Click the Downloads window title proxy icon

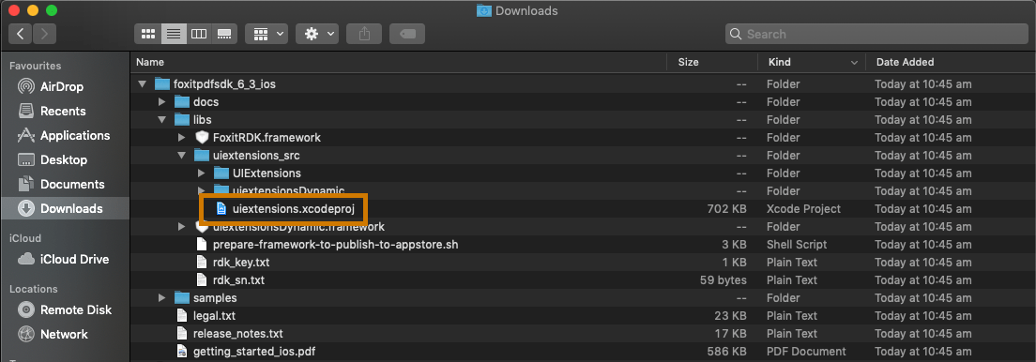[x=483, y=10]
